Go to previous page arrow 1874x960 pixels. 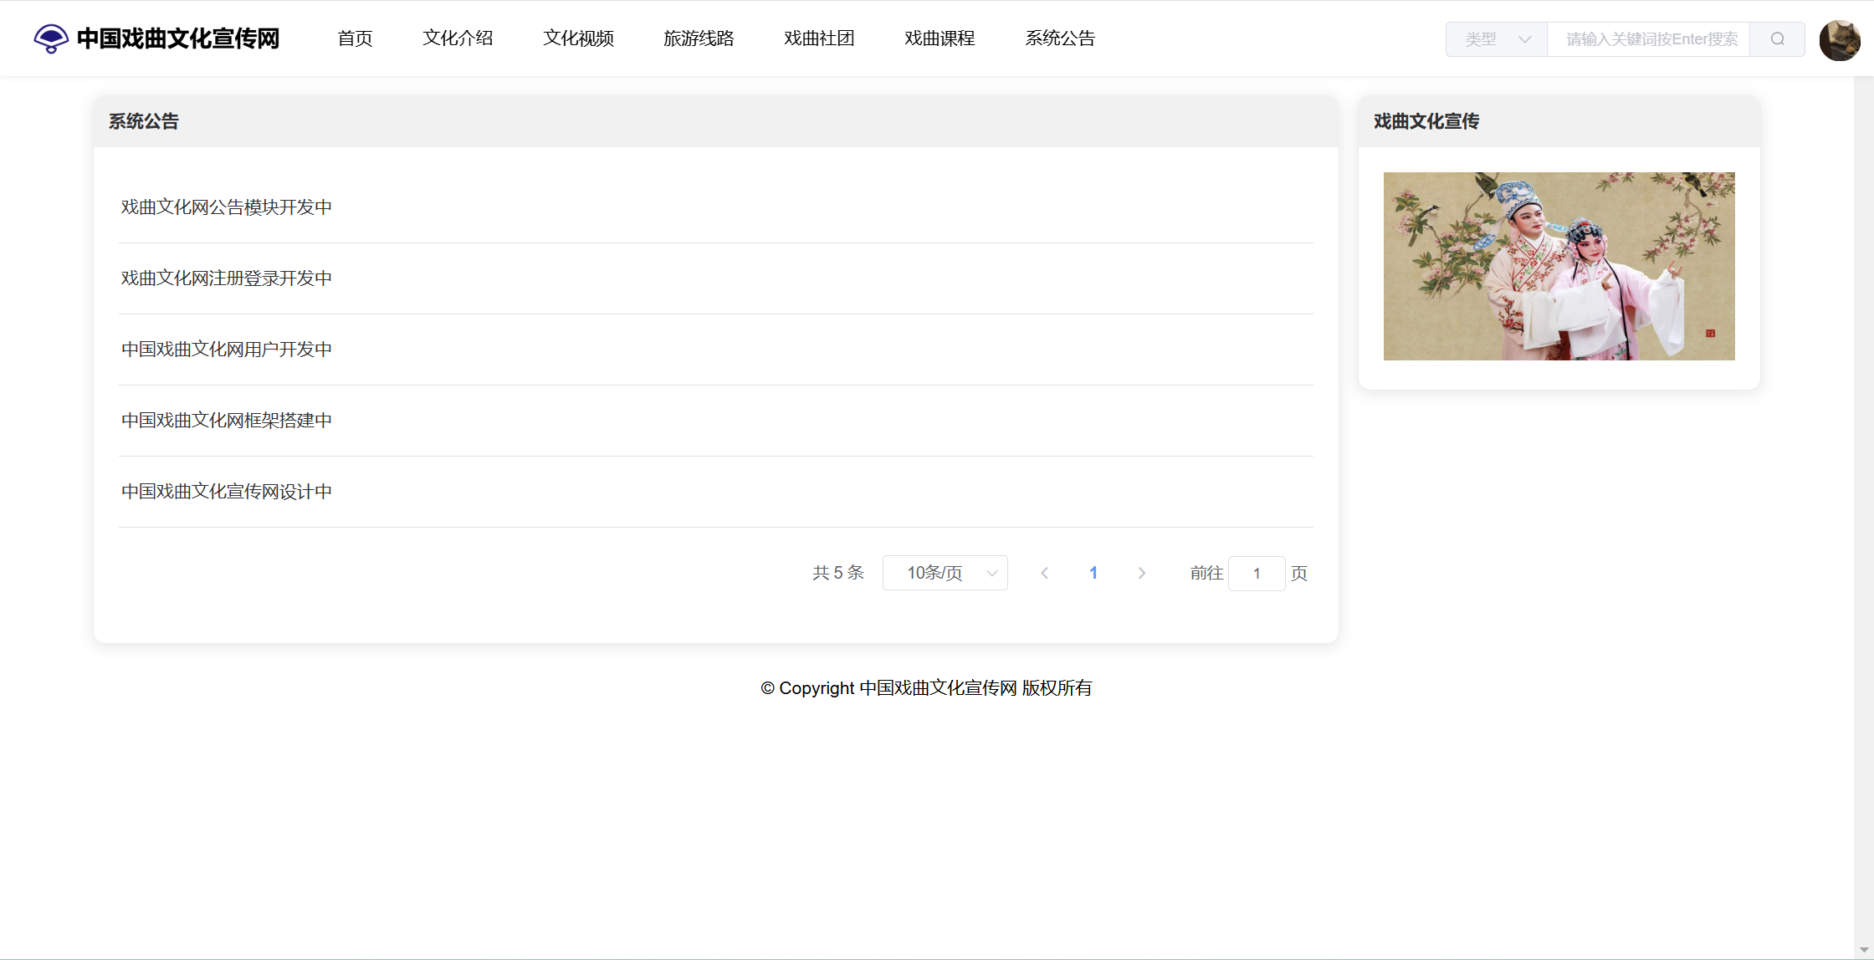[1044, 573]
